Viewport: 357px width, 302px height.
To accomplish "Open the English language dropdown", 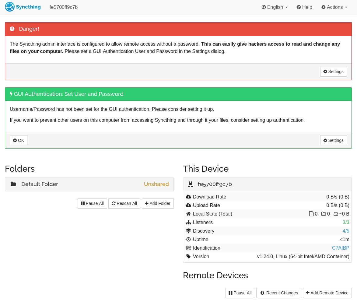I will click(274, 7).
